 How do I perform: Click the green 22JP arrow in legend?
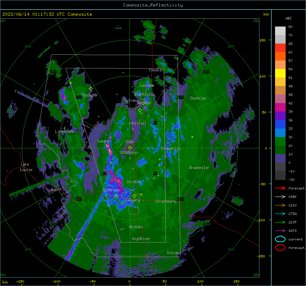pos(280,222)
